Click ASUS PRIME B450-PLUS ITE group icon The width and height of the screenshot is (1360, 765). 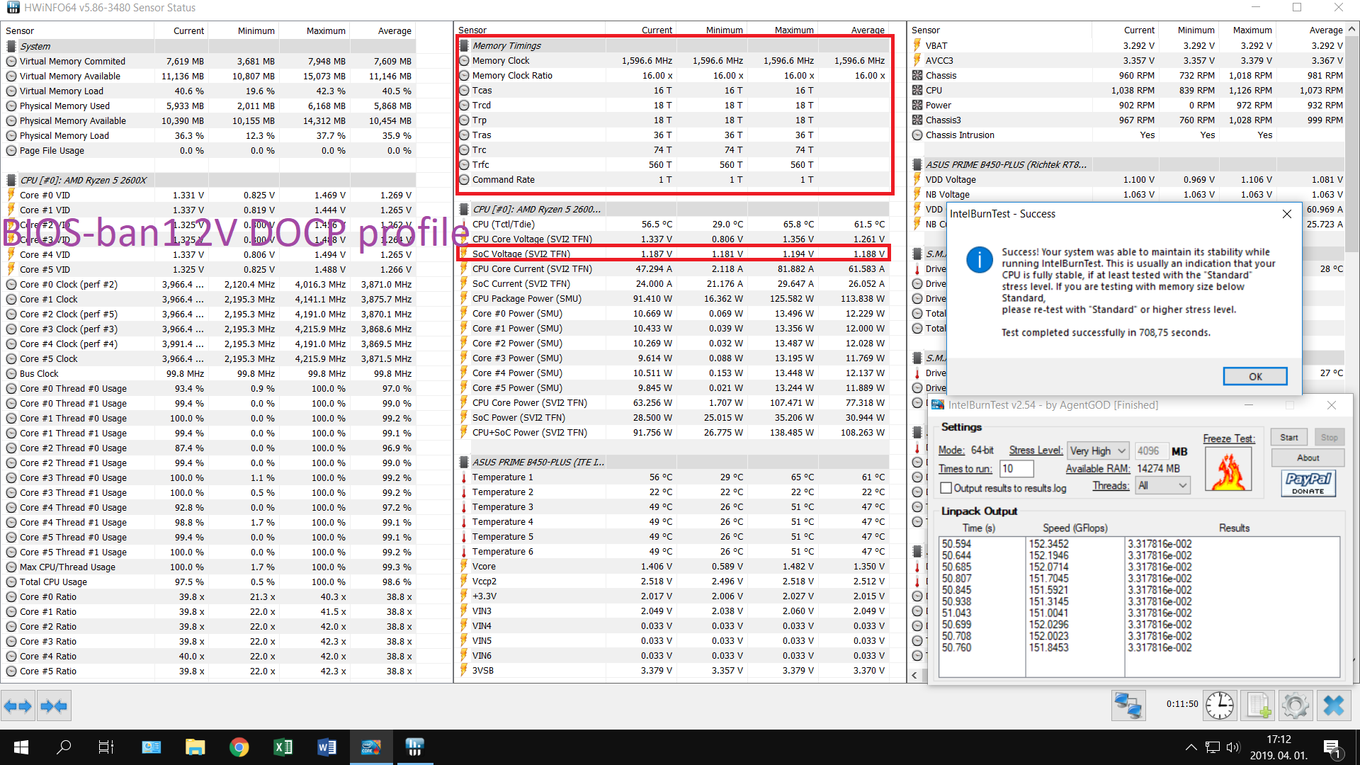[465, 462]
